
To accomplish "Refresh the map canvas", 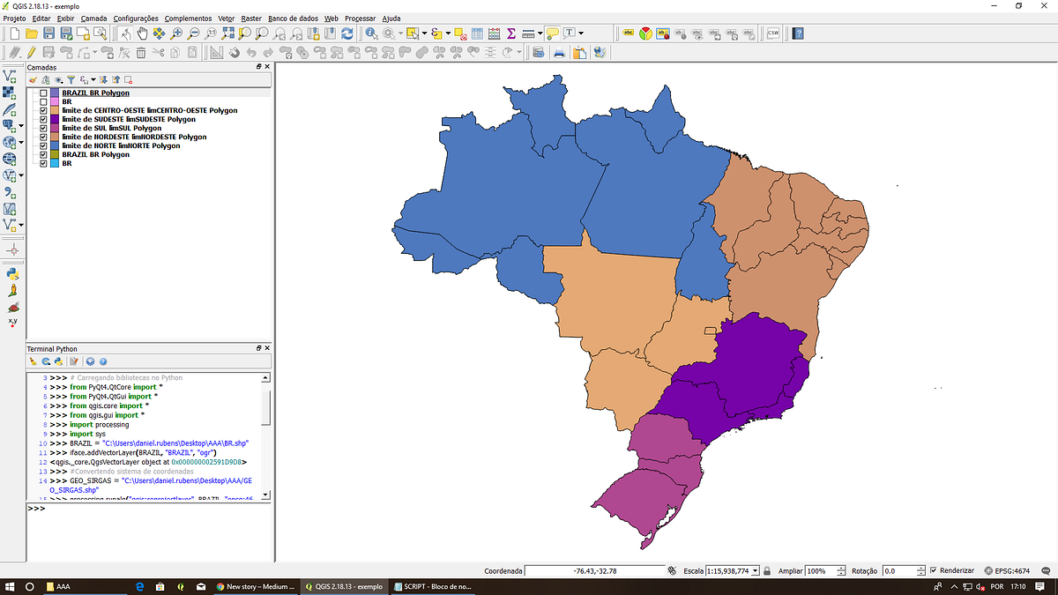I will tap(346, 33).
